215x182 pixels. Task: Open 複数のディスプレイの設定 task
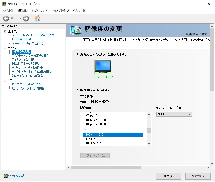click(27, 76)
